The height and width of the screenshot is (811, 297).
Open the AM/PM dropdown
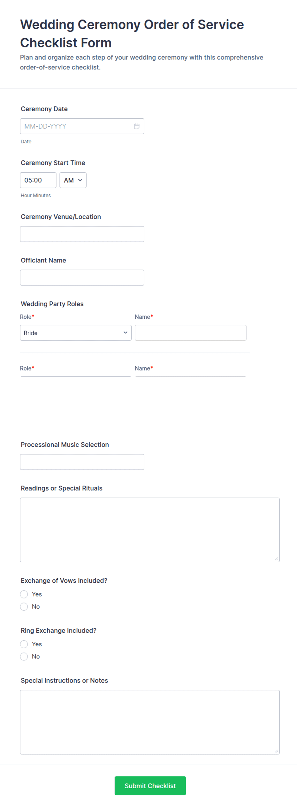point(73,180)
